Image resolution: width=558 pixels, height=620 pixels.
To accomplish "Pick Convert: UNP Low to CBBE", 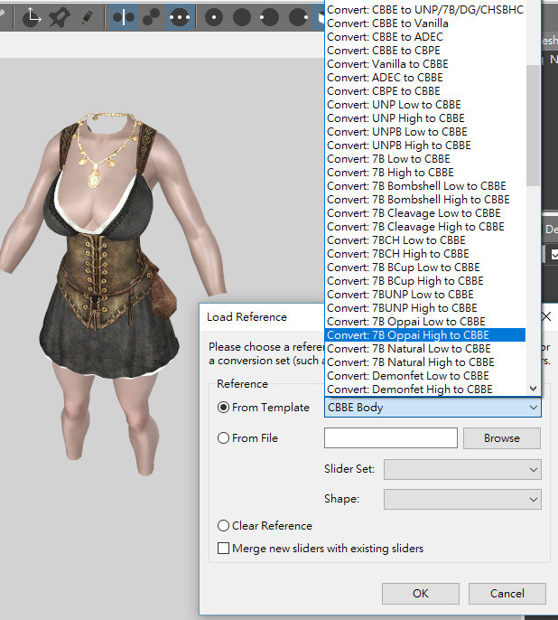I will 425,105.
